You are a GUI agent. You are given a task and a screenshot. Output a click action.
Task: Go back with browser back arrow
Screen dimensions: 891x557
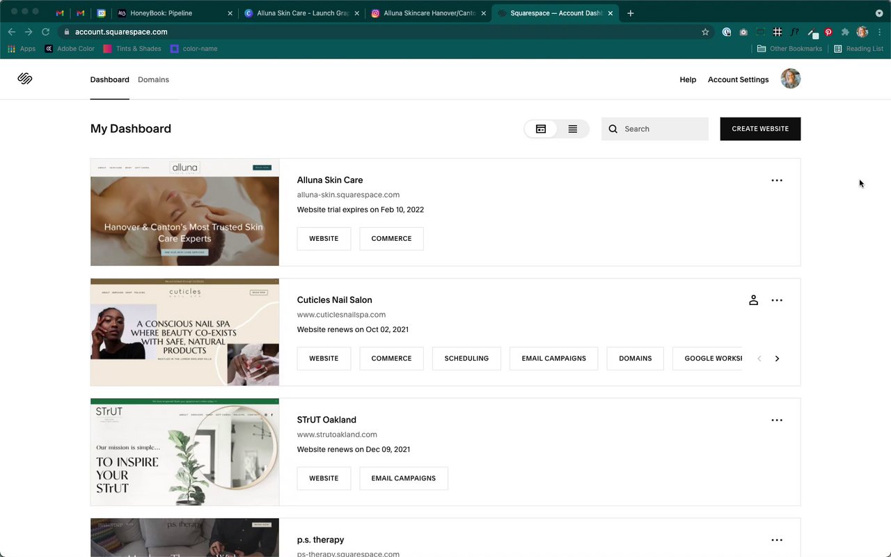point(12,32)
